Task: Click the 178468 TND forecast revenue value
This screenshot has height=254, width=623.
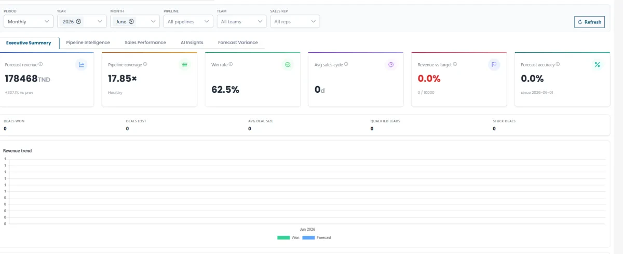Action: (x=28, y=79)
